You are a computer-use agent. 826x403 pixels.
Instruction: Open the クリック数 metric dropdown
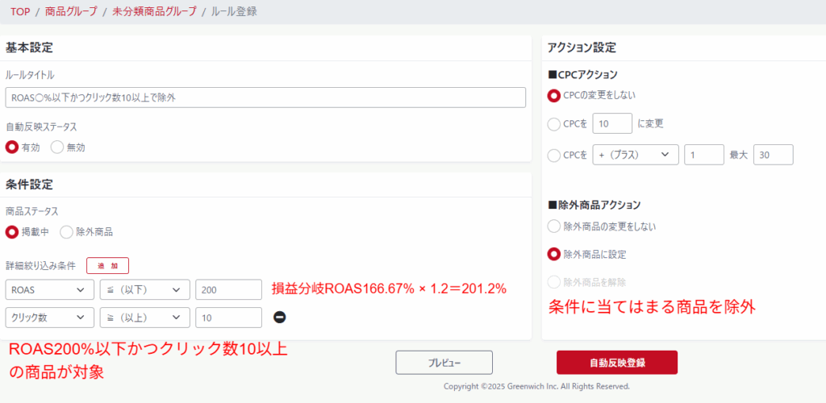pyautogui.click(x=49, y=318)
